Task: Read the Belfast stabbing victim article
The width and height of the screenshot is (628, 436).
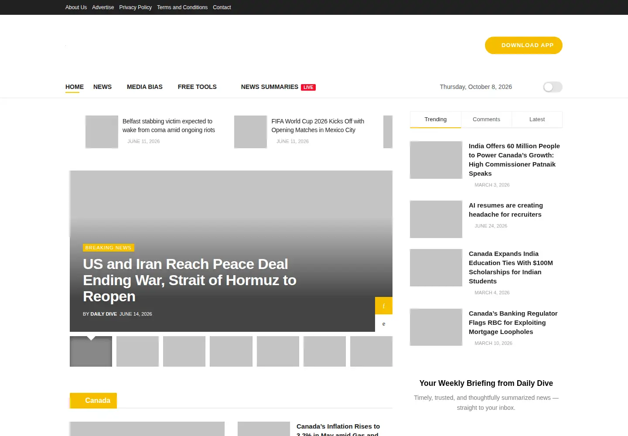Action: pyautogui.click(x=169, y=126)
